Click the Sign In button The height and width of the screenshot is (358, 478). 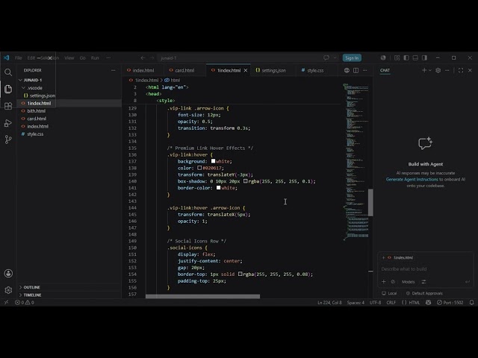[352, 58]
